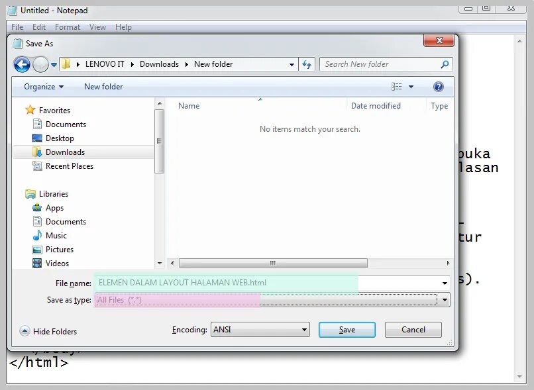Click the Cancel button
534x390 pixels.
(x=413, y=330)
